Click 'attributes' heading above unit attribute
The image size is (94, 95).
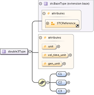click(55, 38)
